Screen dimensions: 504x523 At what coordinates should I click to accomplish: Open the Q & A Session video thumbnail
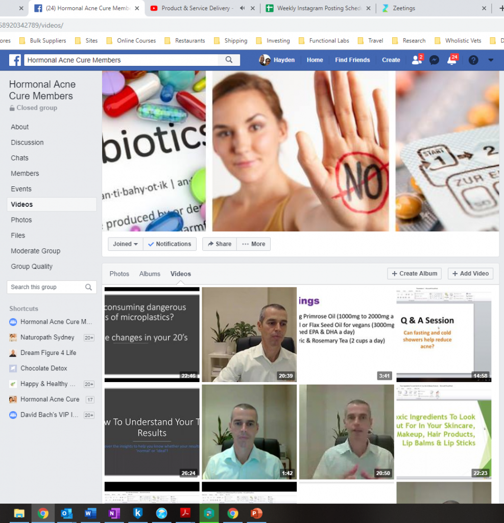444,335
